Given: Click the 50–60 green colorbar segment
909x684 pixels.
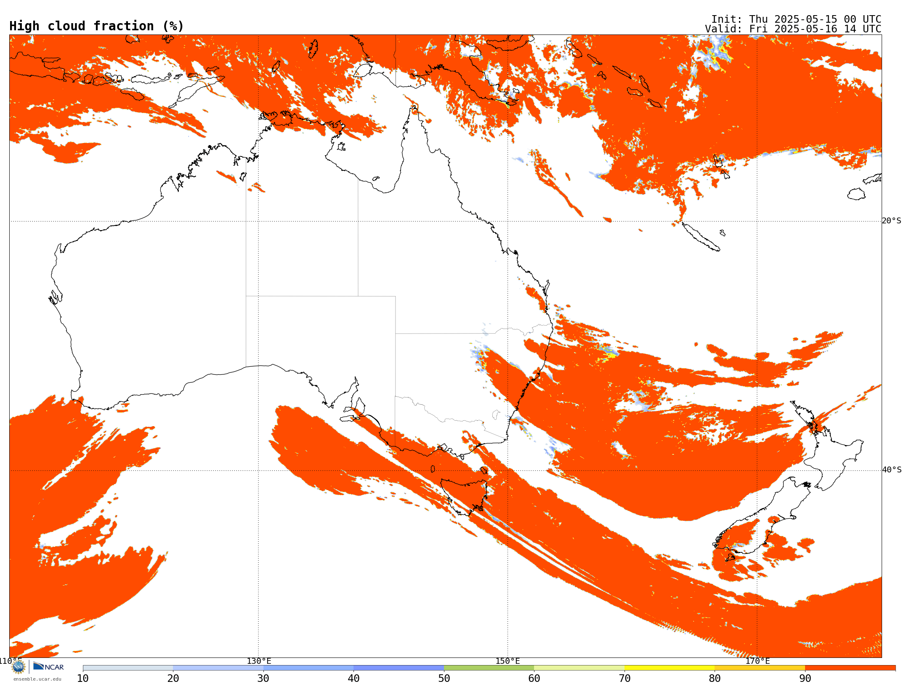Looking at the screenshot, I should point(489,668).
